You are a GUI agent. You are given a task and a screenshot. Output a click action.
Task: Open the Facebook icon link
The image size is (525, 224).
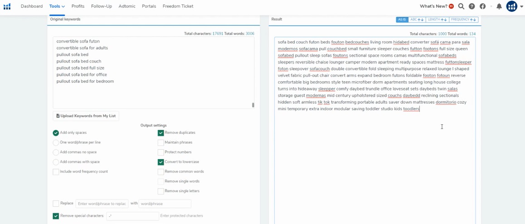(x=482, y=6)
